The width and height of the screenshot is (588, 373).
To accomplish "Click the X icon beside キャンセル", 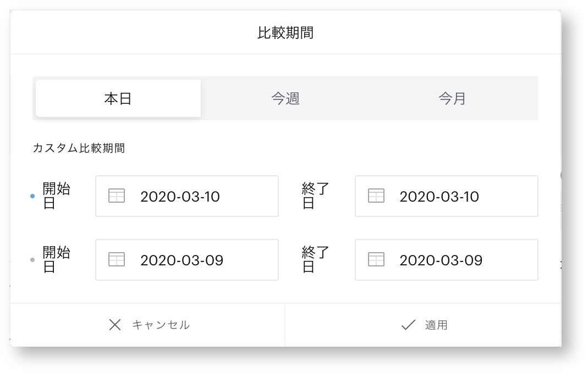I will coord(115,325).
